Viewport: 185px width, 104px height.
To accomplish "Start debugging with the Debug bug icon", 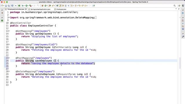I will pos(23,6).
